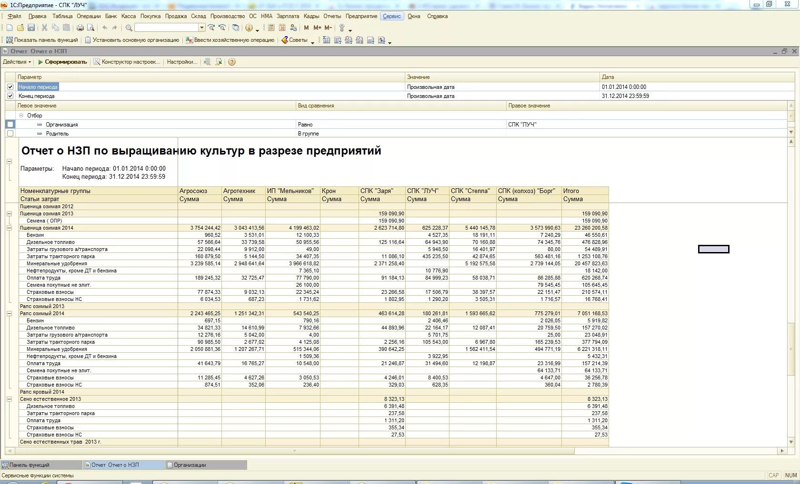Click the Print icon
800x484 pixels.
80,28
